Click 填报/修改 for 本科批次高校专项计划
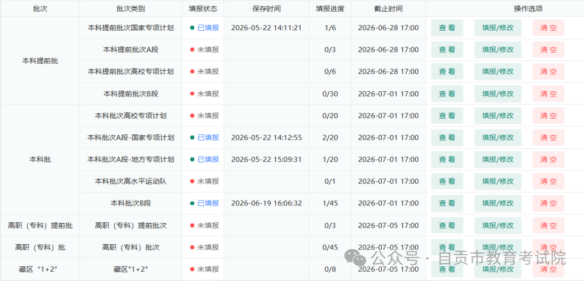 pos(497,115)
